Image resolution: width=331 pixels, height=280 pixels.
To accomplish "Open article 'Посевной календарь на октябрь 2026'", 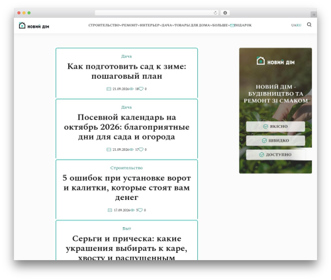I will (x=126, y=127).
